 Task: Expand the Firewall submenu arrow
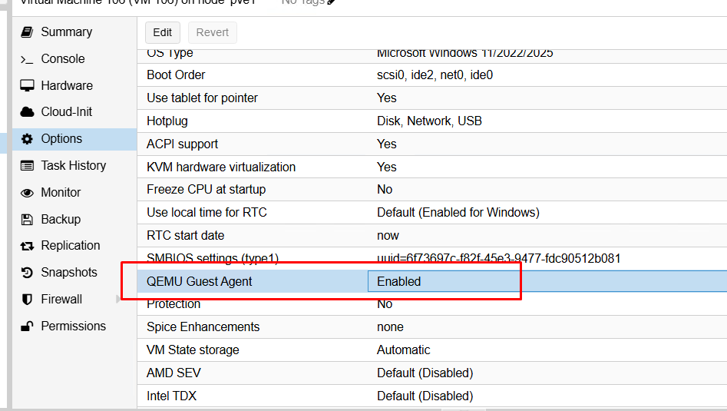pos(117,300)
